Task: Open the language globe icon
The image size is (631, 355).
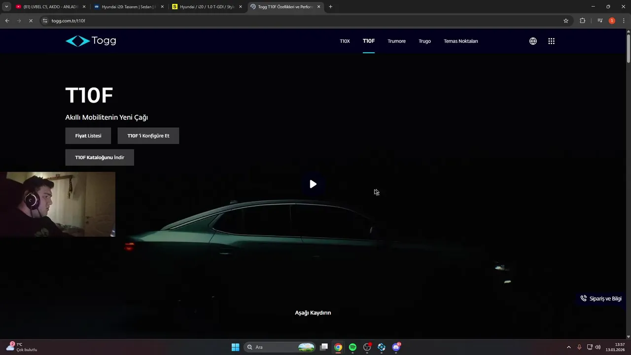Action: pos(533,41)
